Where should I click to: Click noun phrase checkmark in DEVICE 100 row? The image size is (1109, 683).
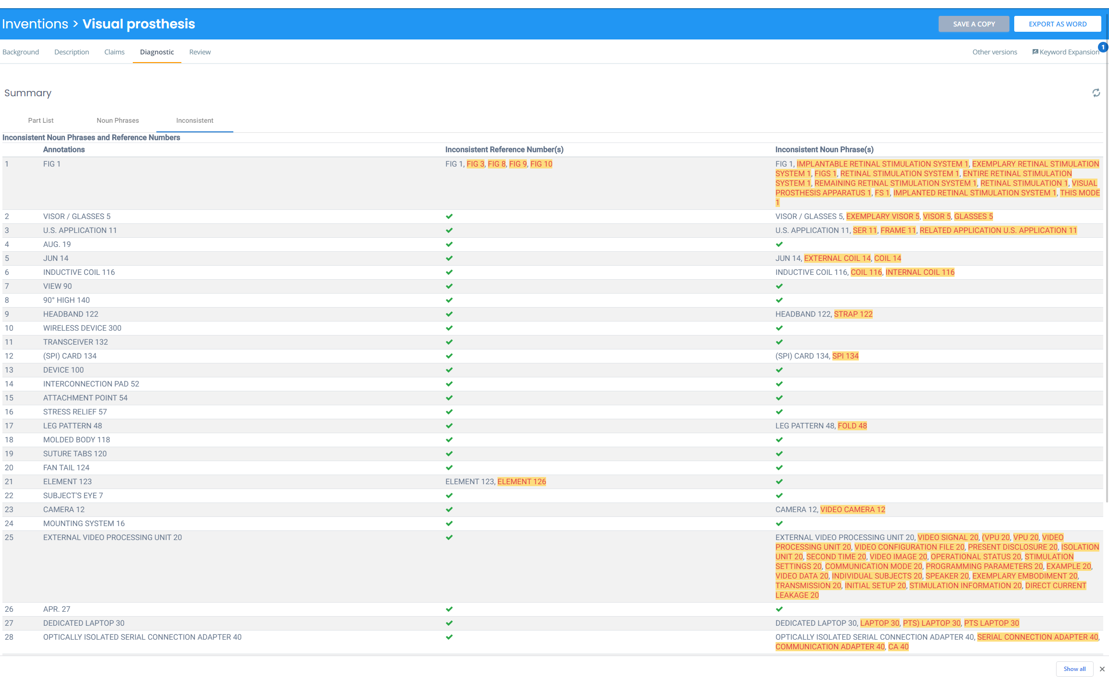pos(779,370)
